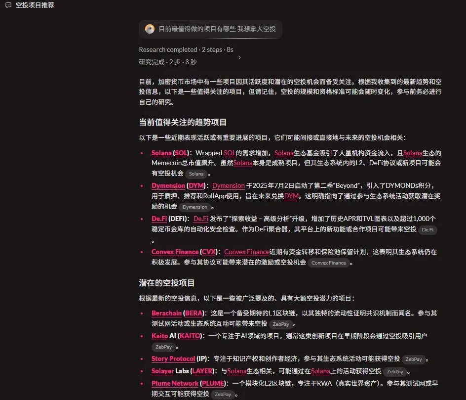
Task: Click the 当前值得关注的趋势项目 heading
Action: 183,122
